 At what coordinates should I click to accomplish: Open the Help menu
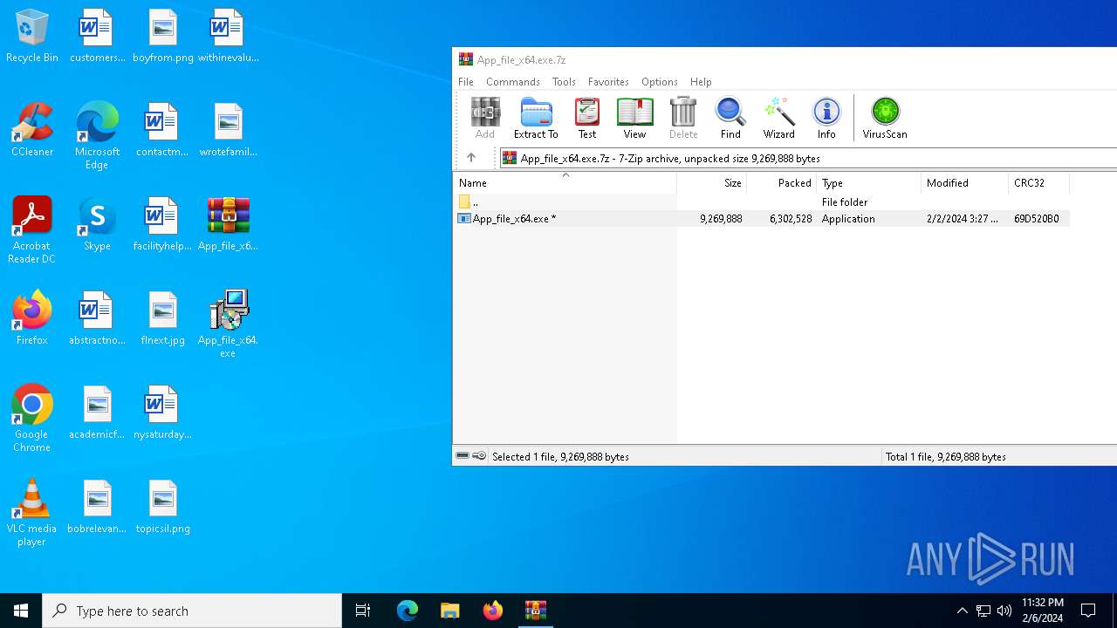tap(701, 81)
